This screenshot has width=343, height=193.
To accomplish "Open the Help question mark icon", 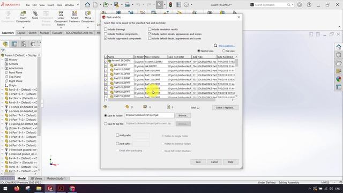I will (x=309, y=5).
